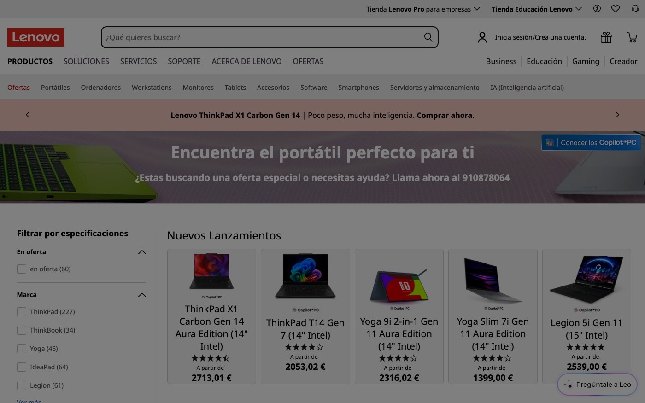Tick the ThinkBook (34) checkbox
Screen dimensions: 645x403
click(22, 330)
